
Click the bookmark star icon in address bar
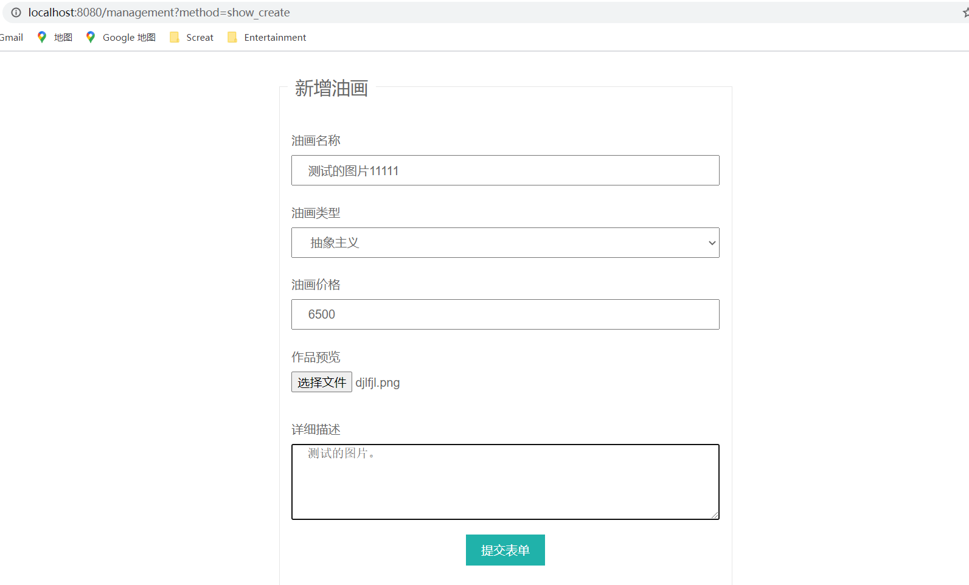click(965, 12)
